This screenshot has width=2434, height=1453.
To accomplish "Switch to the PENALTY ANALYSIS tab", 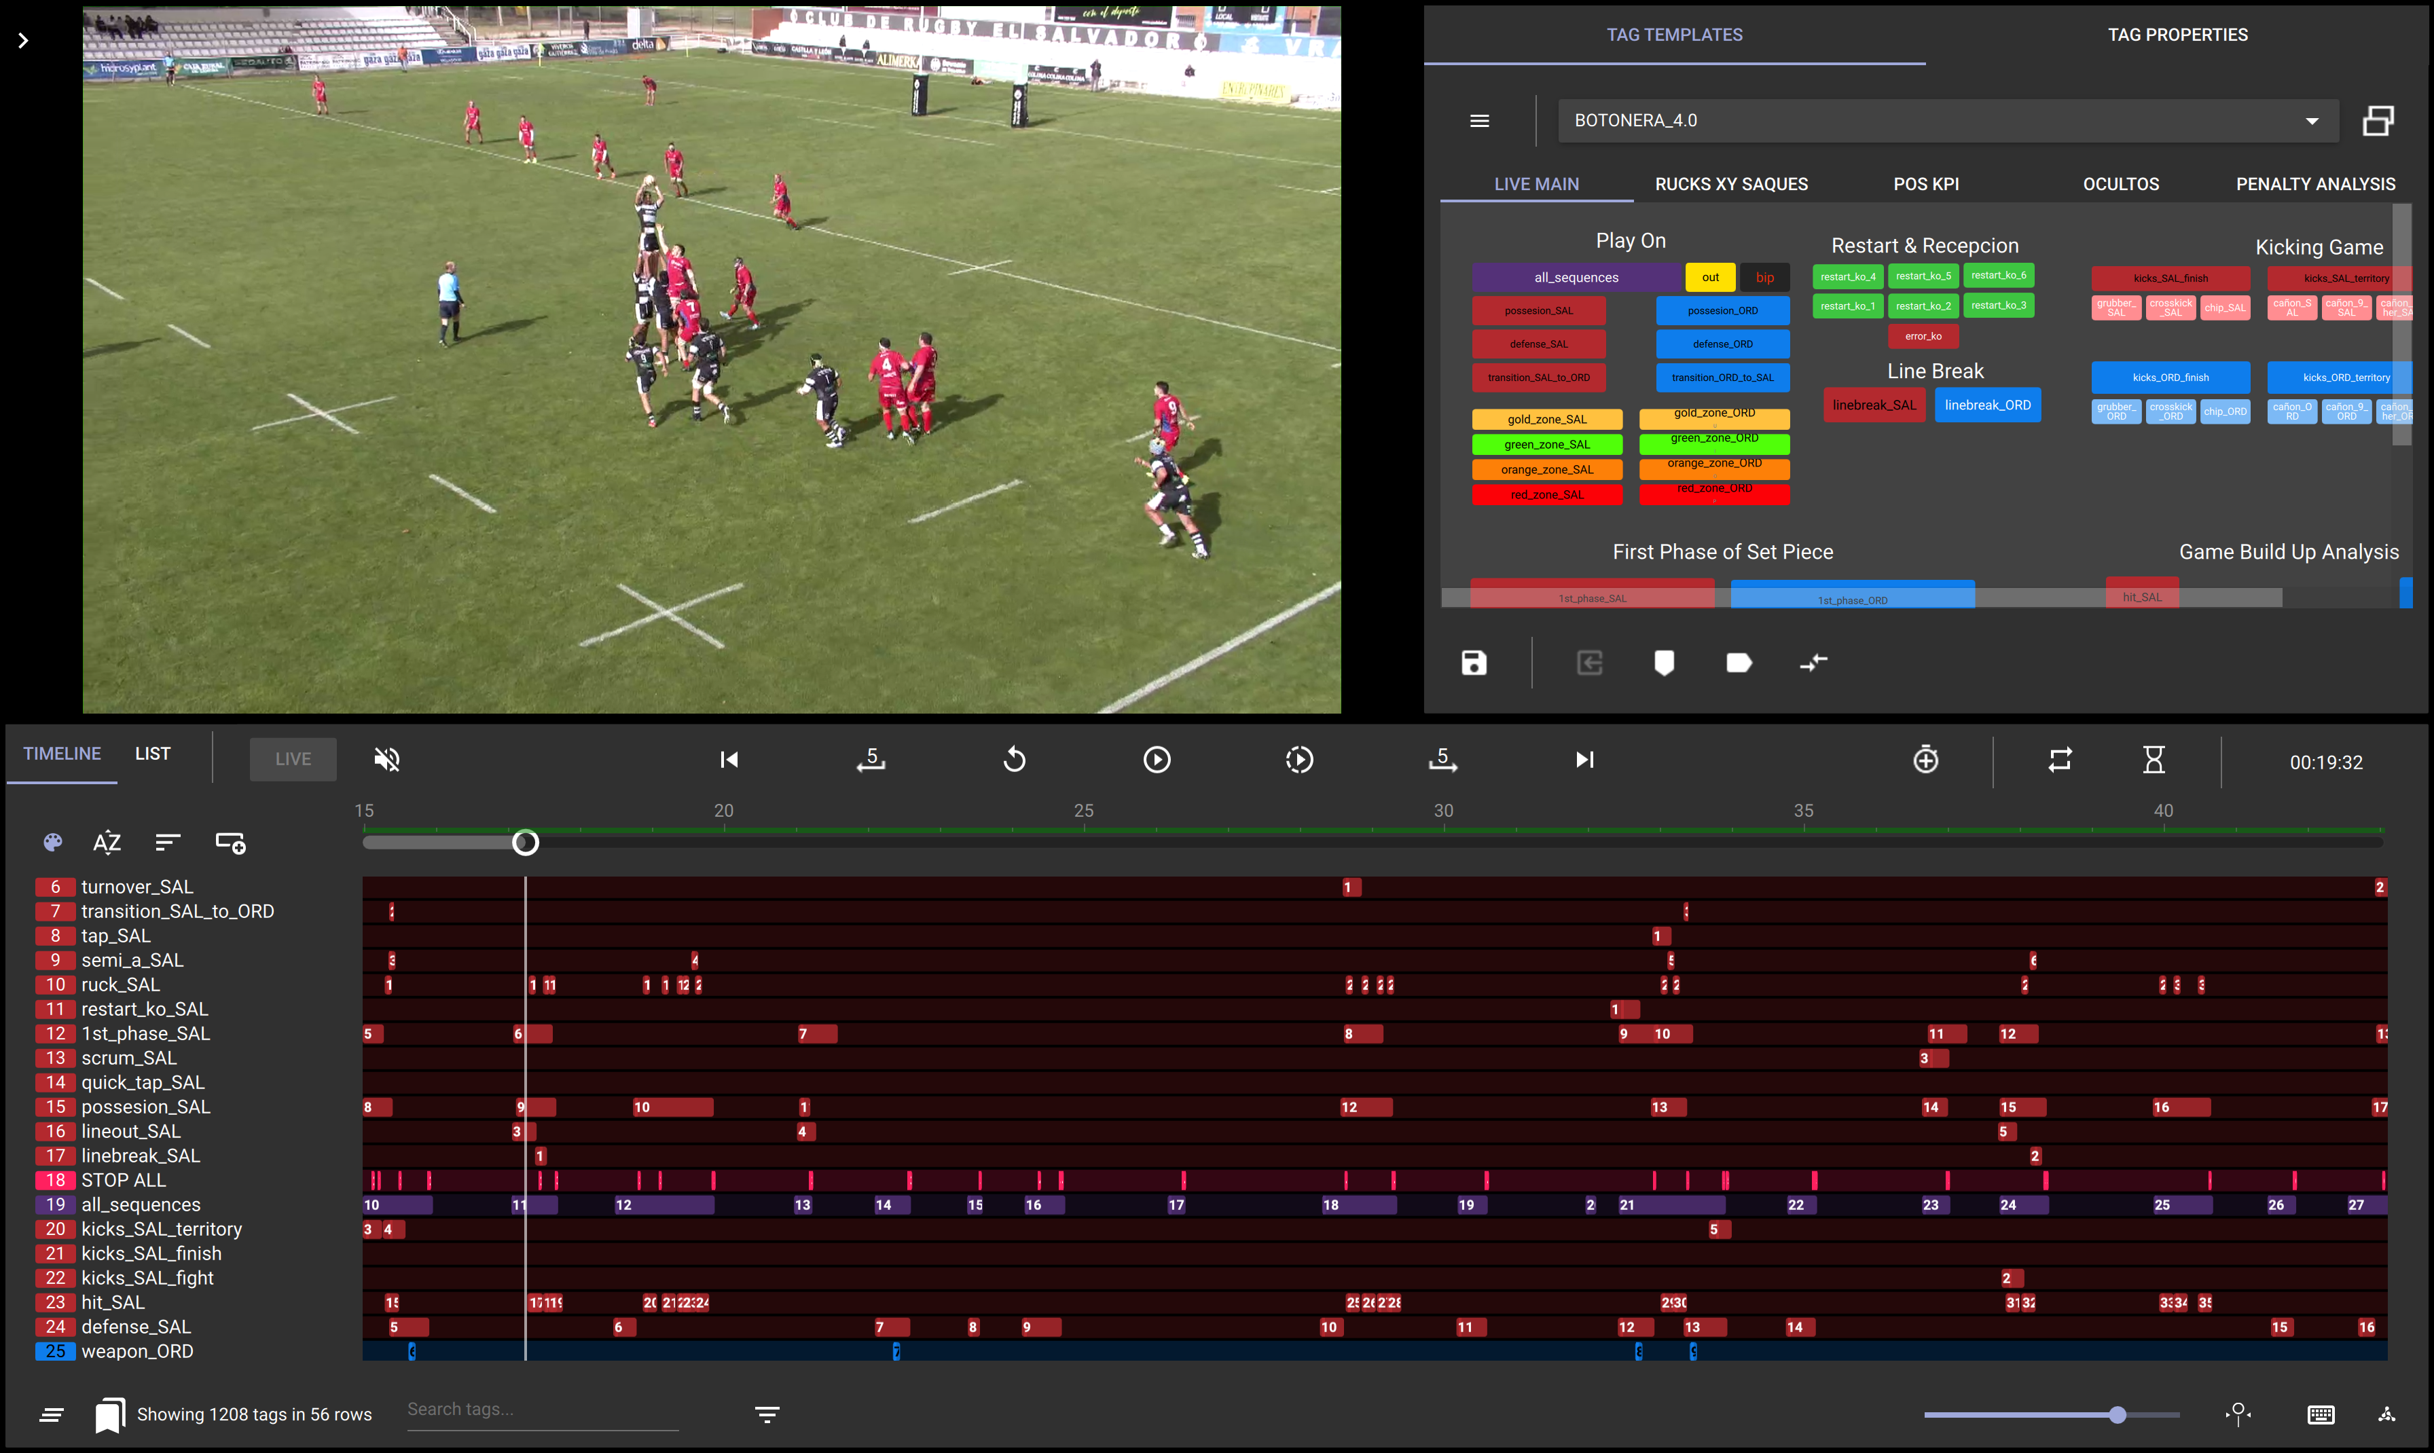I will click(x=2314, y=184).
